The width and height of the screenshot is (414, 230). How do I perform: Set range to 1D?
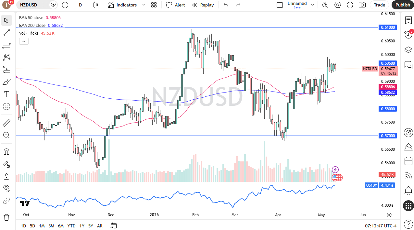click(23, 226)
